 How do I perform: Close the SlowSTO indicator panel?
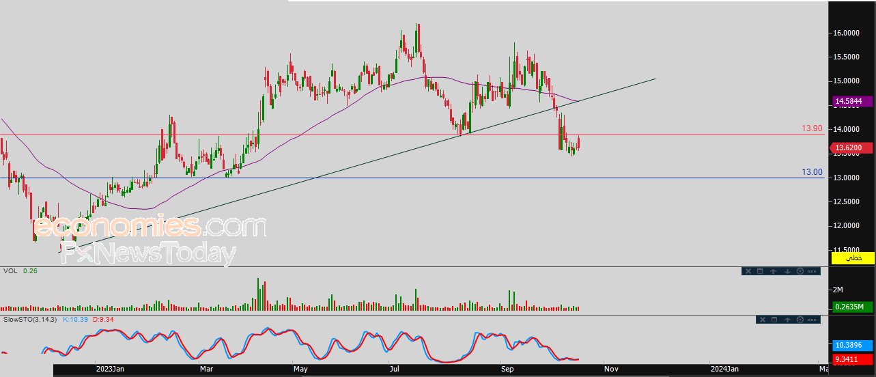(763, 320)
